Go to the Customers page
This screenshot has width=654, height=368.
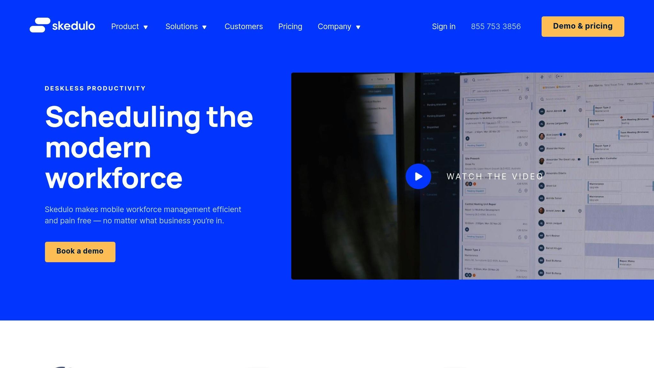pos(244,27)
